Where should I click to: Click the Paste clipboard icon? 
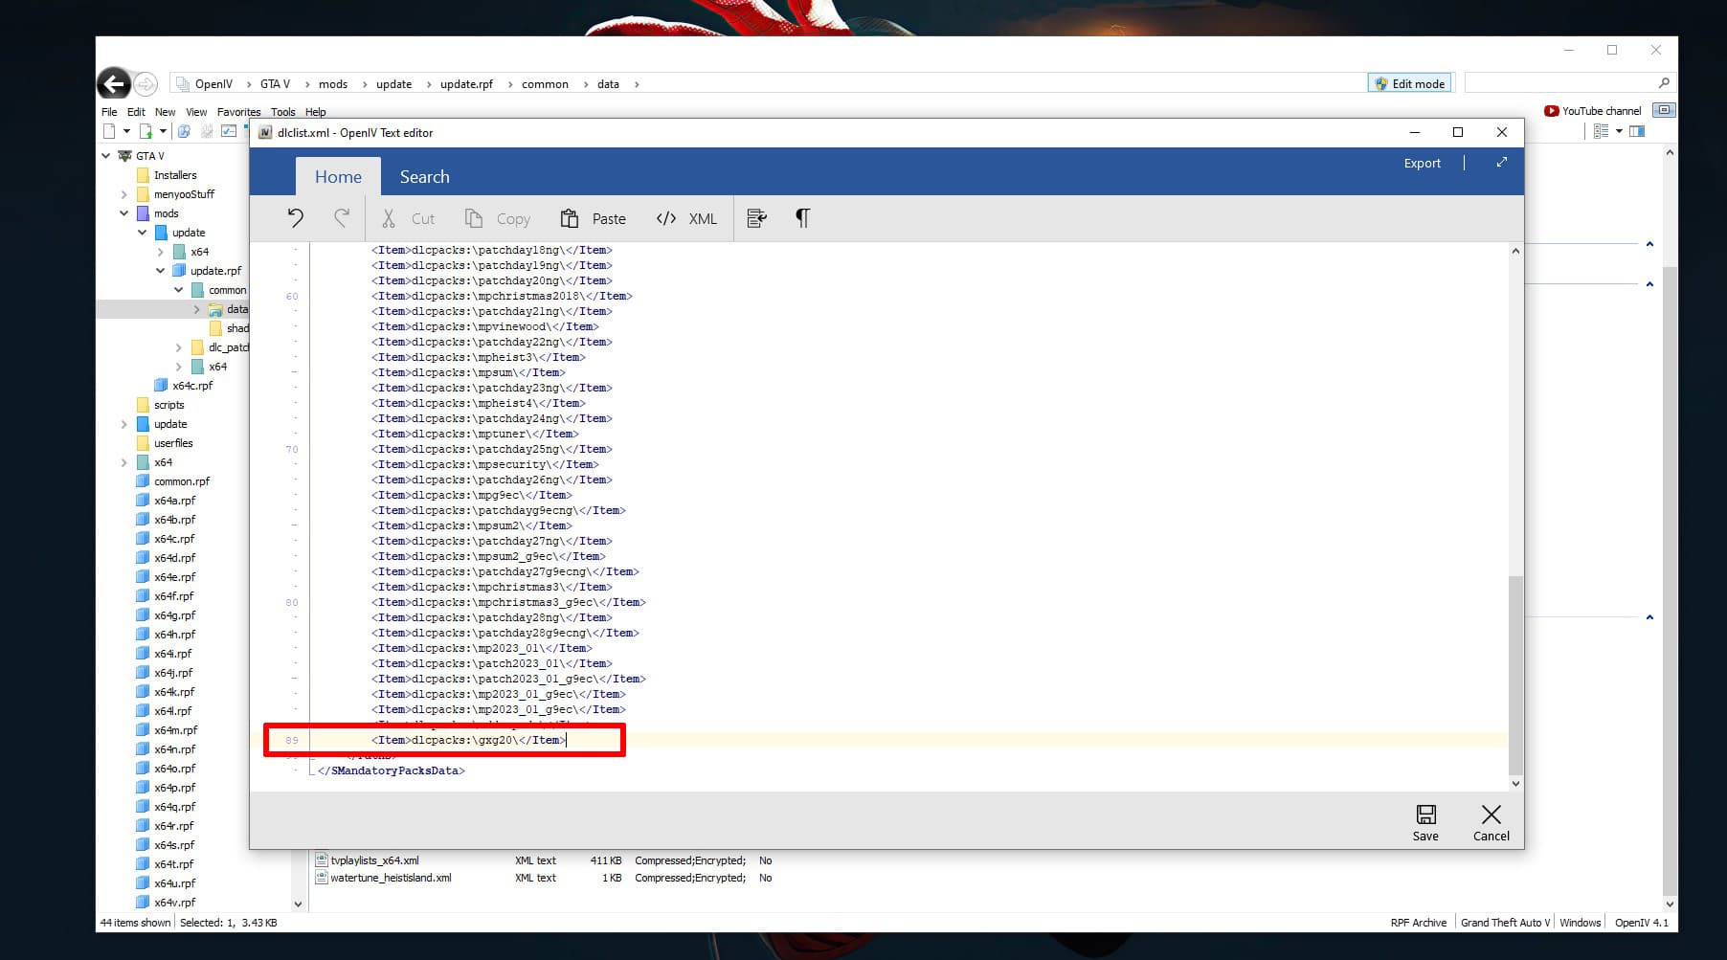(570, 218)
